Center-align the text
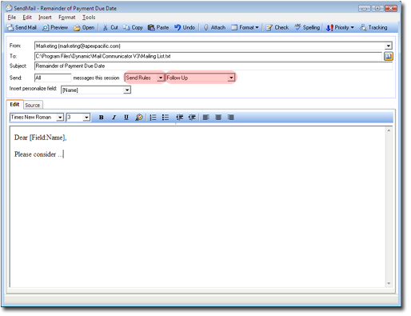The height and width of the screenshot is (316, 411). [x=218, y=118]
